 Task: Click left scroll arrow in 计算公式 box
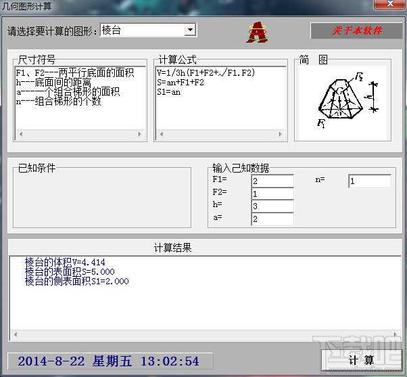[162, 134]
